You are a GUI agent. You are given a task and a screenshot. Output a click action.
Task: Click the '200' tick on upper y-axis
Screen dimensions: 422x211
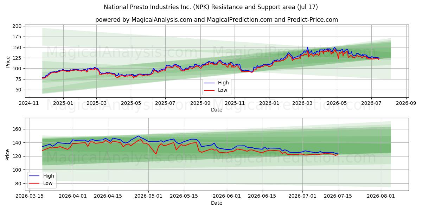[17, 26]
